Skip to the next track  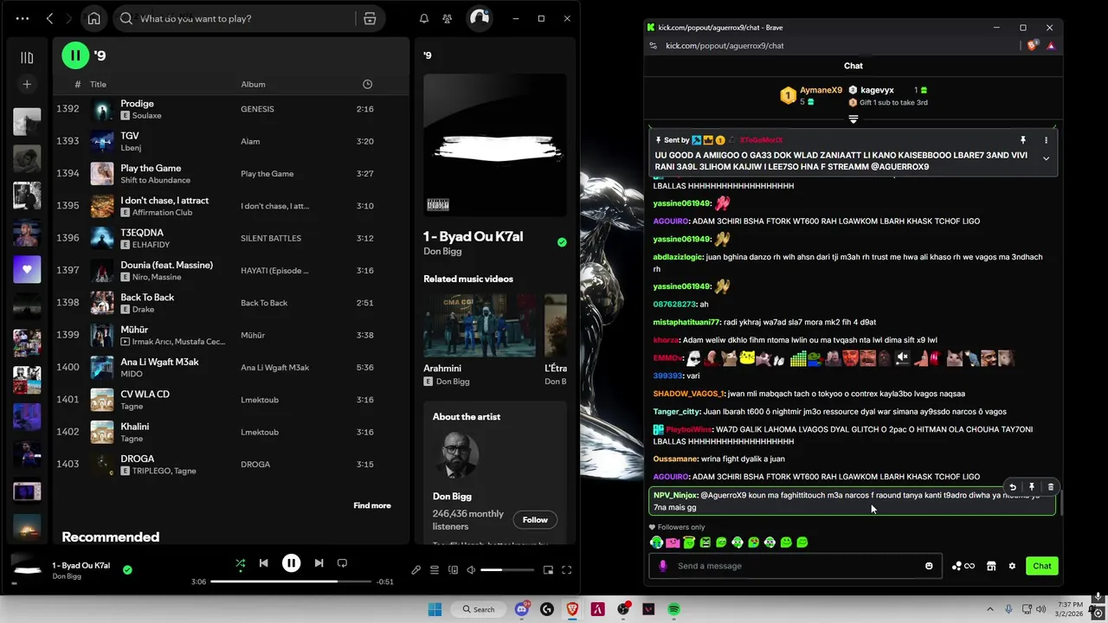pyautogui.click(x=319, y=563)
